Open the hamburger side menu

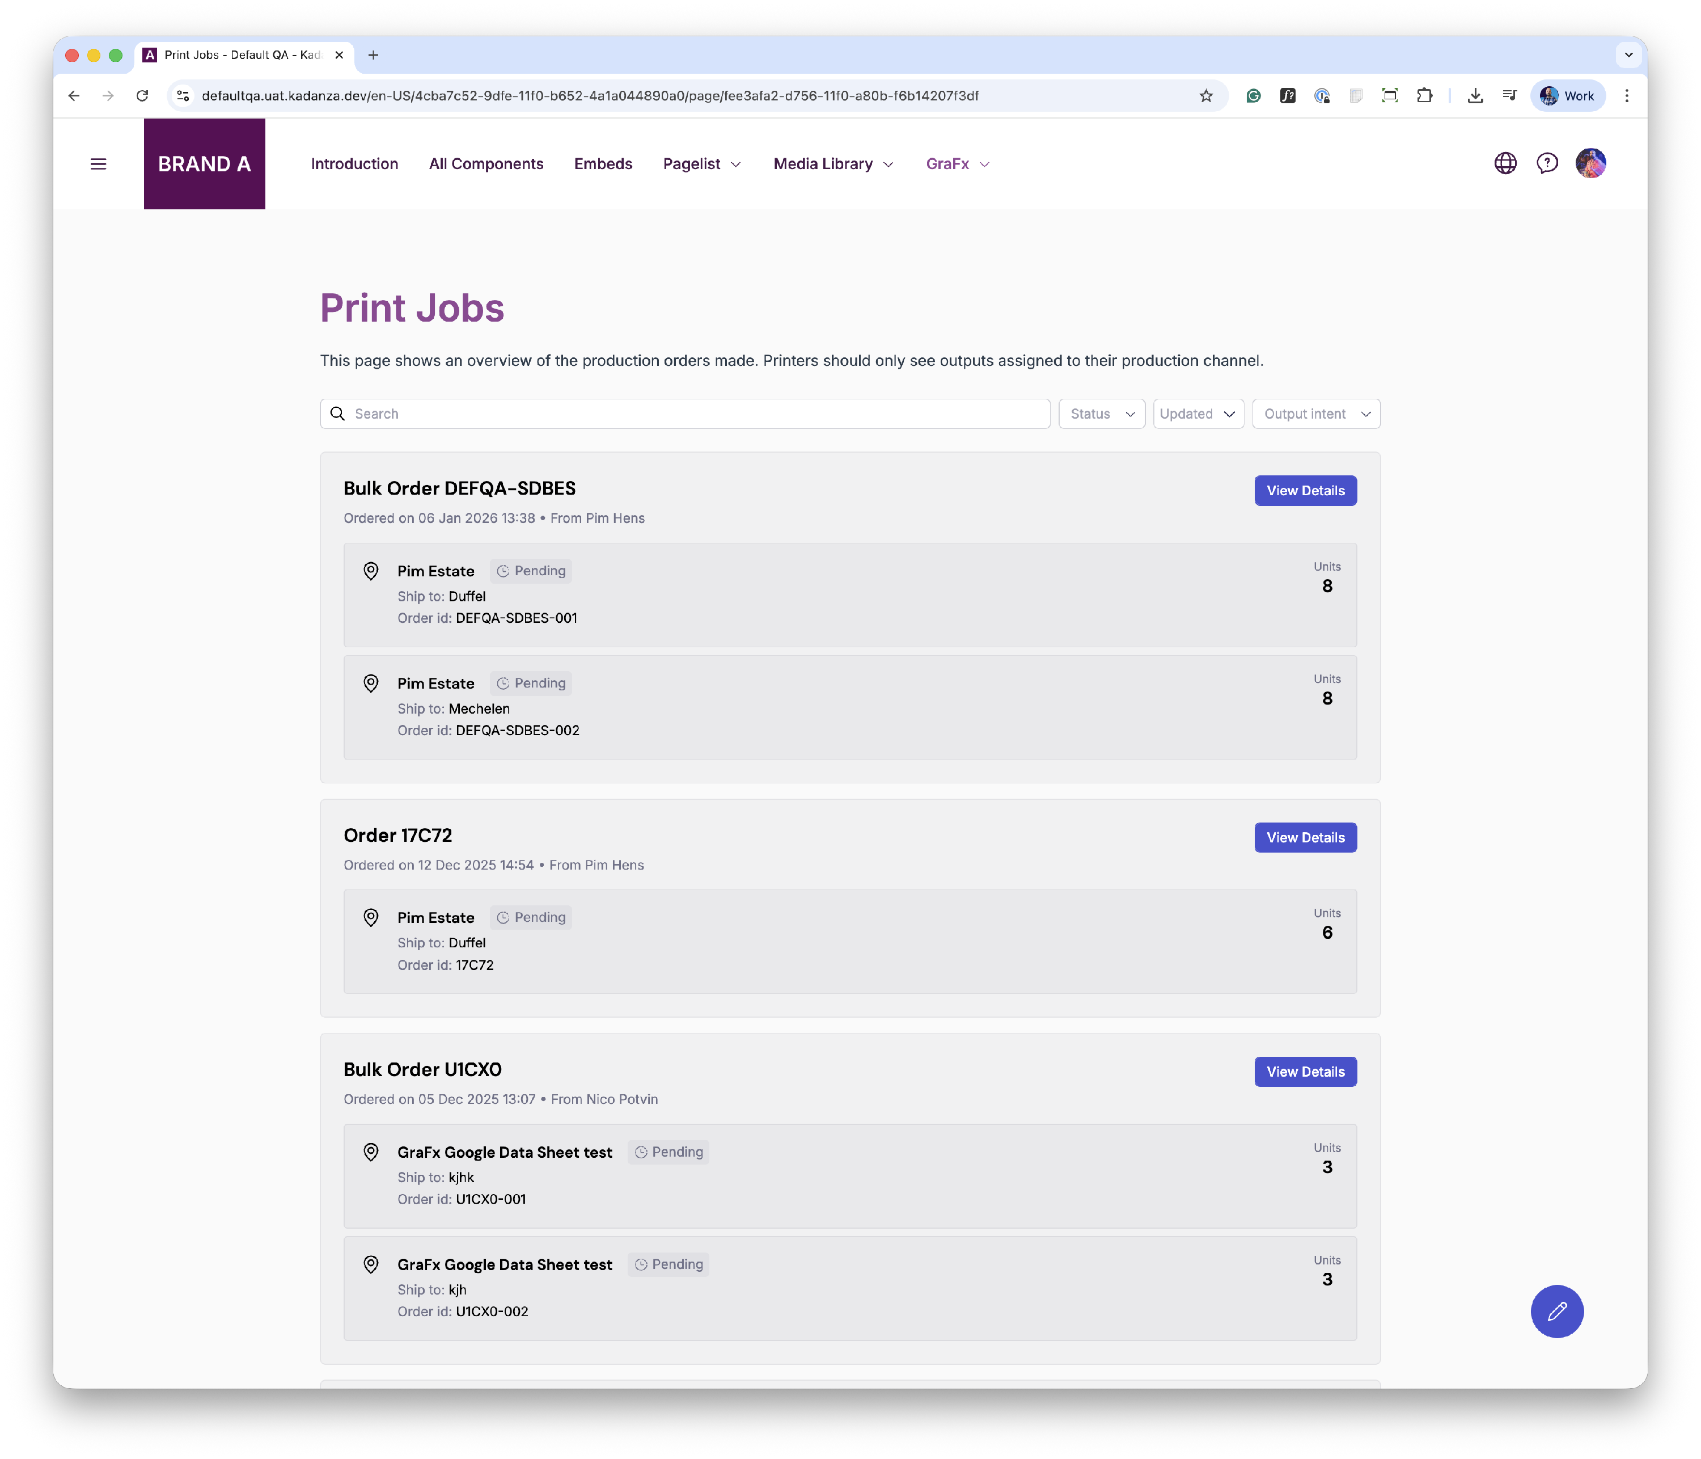click(x=99, y=165)
